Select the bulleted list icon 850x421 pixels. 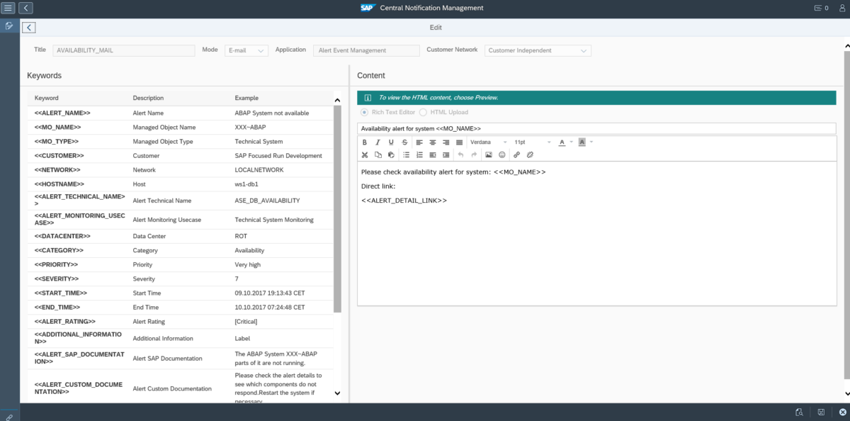point(407,155)
